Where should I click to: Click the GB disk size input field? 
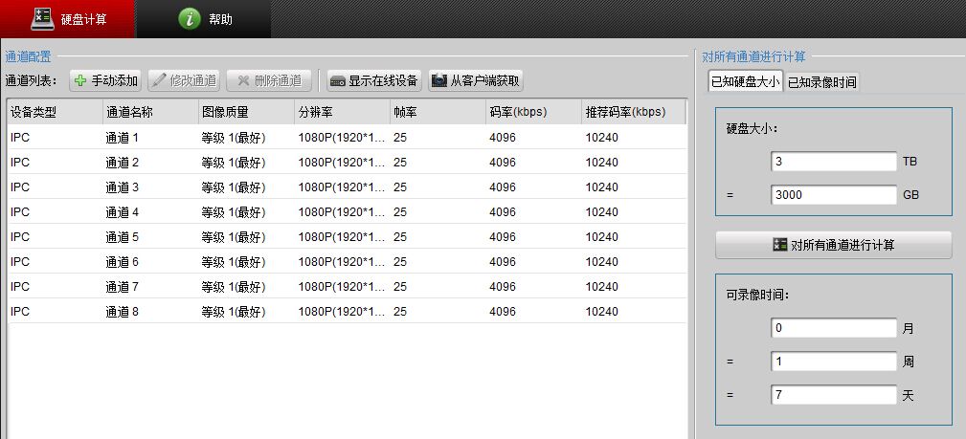pyautogui.click(x=833, y=195)
